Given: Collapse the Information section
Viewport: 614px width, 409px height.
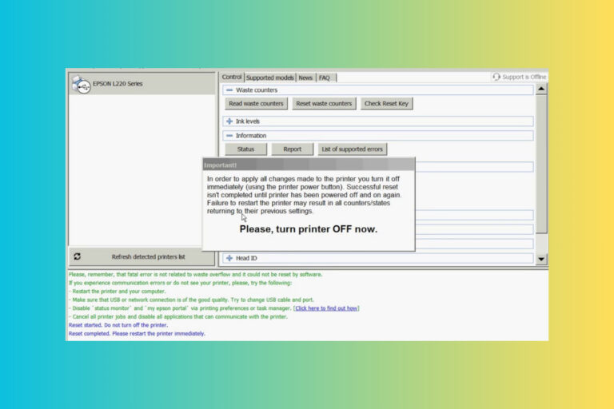Looking at the screenshot, I should pos(229,136).
